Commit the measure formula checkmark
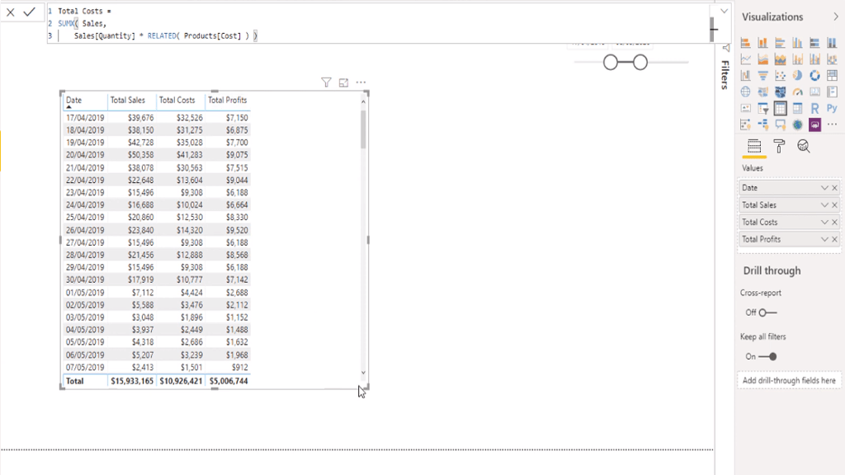The height and width of the screenshot is (475, 845). [x=29, y=12]
